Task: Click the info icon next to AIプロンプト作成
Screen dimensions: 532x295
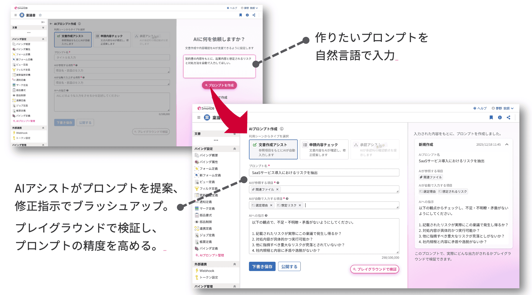Action: coord(282,129)
